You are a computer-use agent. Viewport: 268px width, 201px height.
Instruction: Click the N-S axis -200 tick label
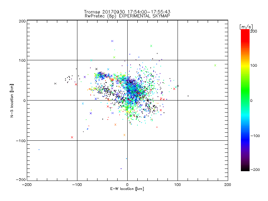(x=21, y=180)
